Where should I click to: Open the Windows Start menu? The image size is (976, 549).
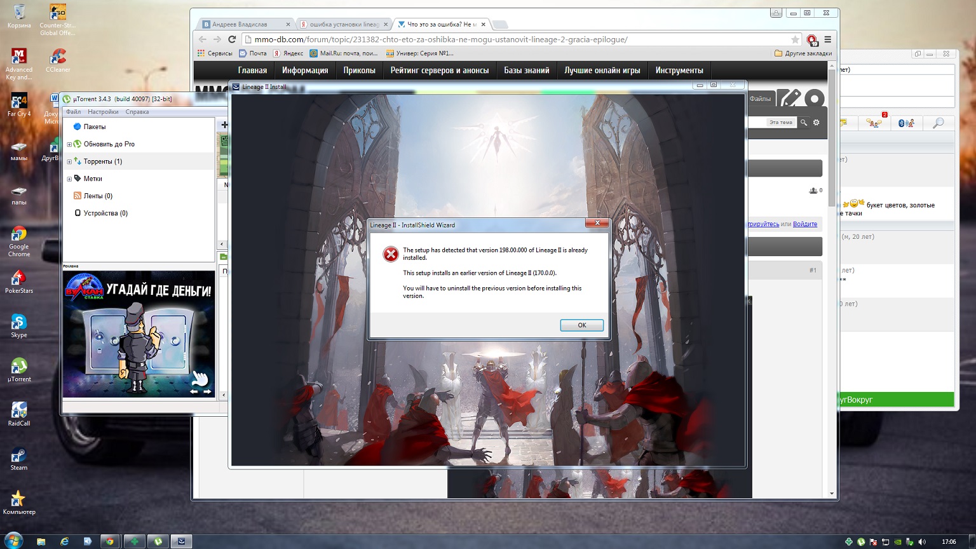click(x=13, y=541)
